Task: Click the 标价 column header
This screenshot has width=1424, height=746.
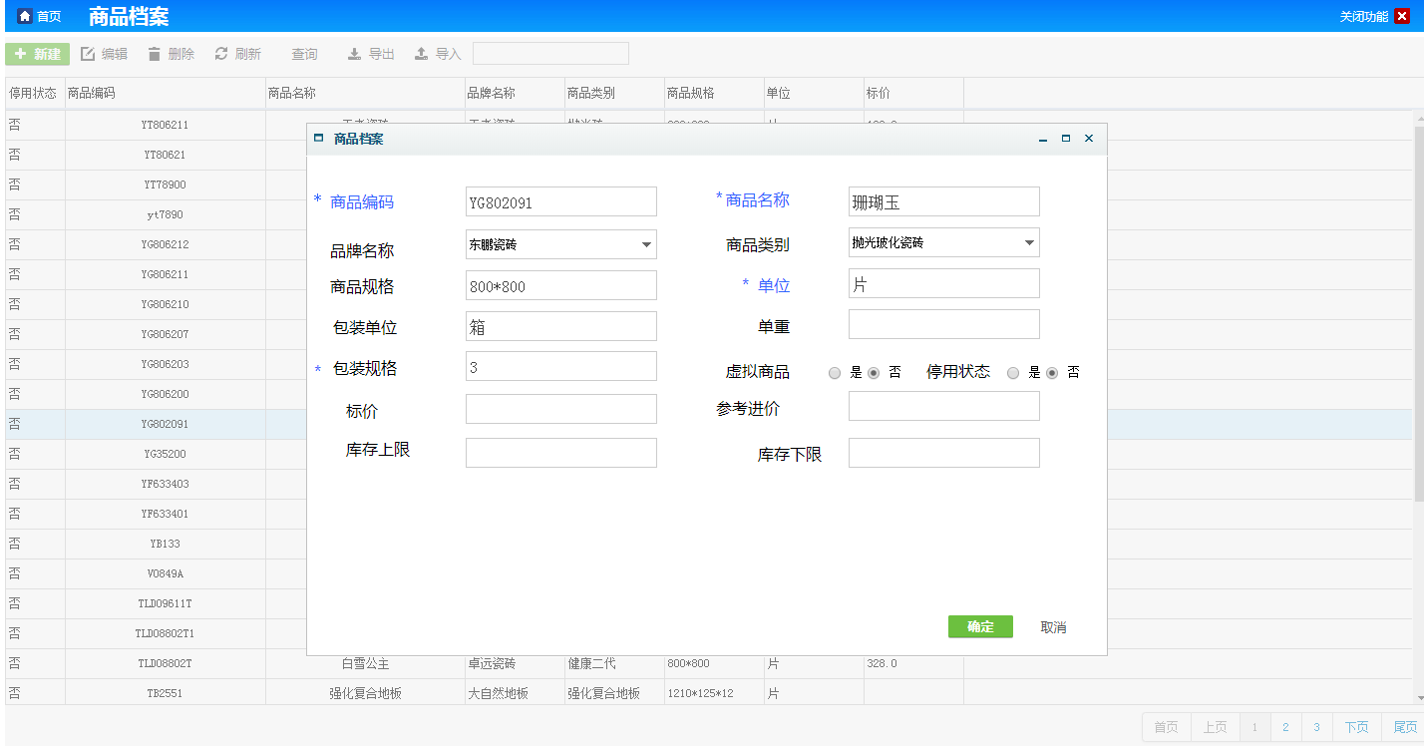Action: [x=913, y=93]
